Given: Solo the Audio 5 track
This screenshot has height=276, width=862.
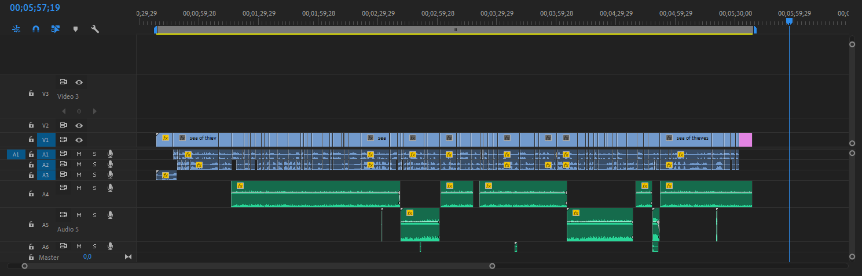Looking at the screenshot, I should coord(94,215).
